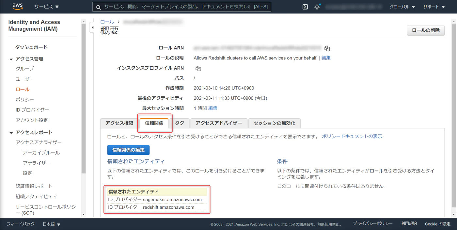Open the 日本語 language selector
The image size is (457, 230).
pos(52,224)
